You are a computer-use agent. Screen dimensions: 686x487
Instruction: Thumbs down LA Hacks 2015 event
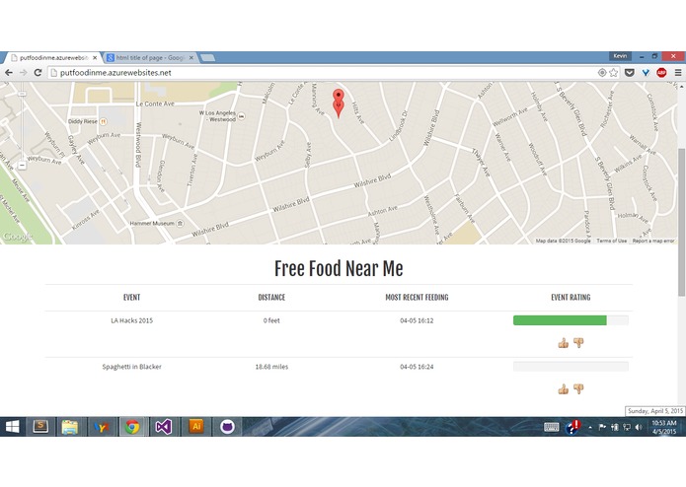(578, 343)
